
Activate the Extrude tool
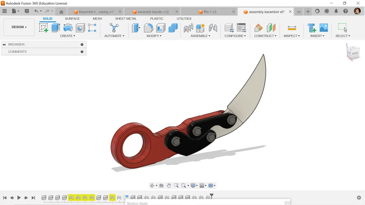[x=55, y=28]
